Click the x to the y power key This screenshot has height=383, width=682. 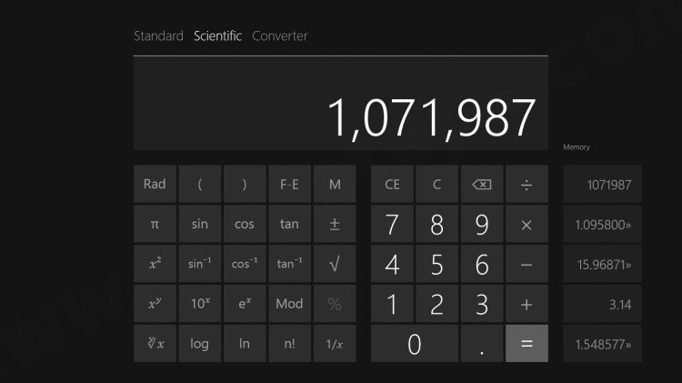point(155,304)
